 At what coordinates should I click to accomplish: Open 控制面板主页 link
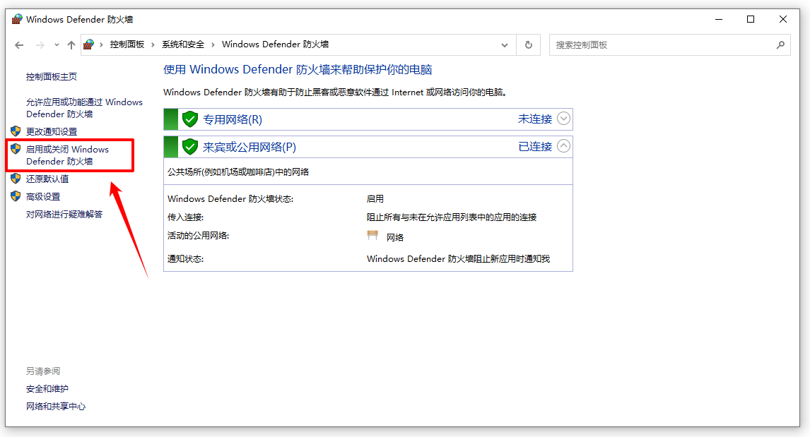(52, 77)
